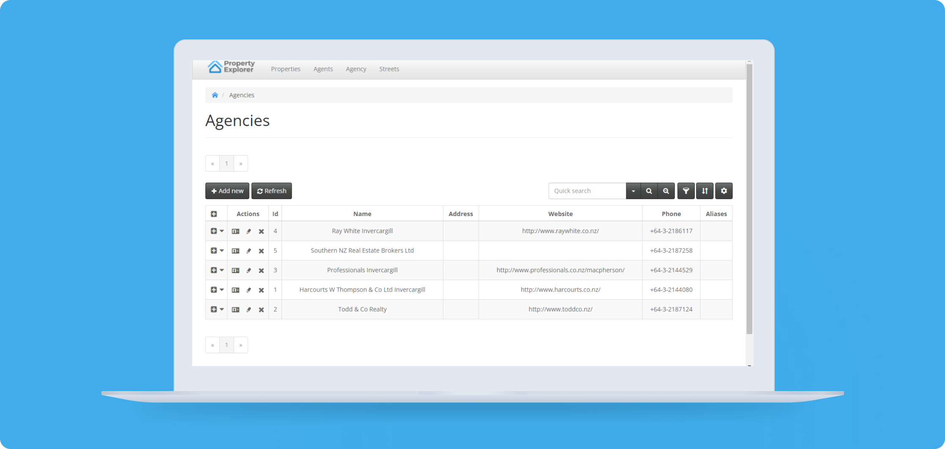Expand the Southern NZ Real Estate row

point(214,250)
